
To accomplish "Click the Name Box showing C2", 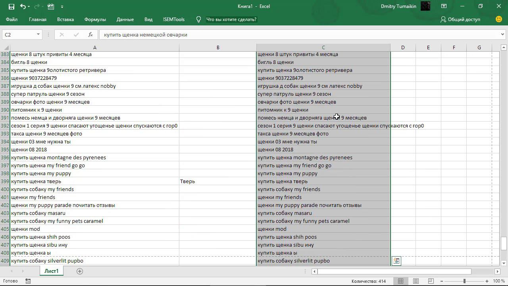I will tap(19, 35).
